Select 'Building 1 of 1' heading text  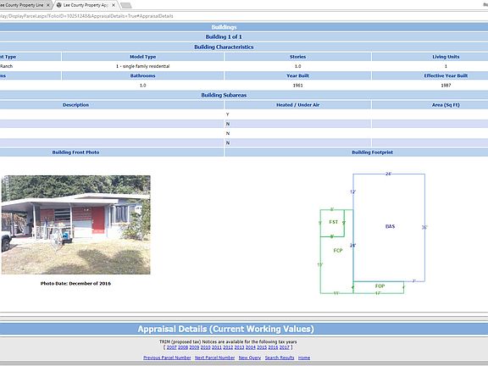pos(224,36)
